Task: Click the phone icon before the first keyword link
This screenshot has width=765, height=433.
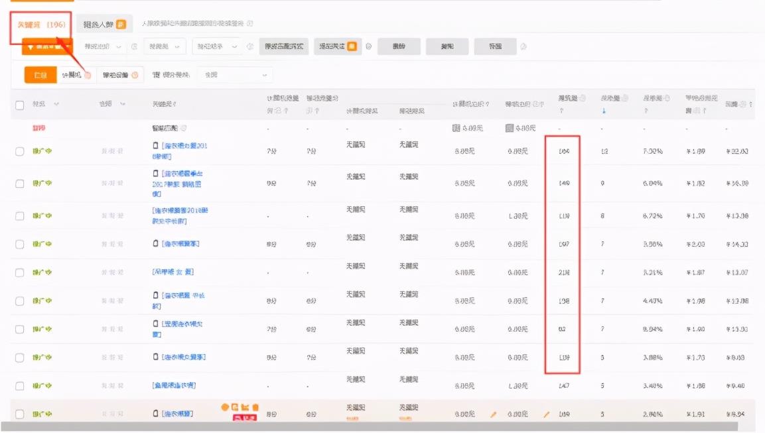Action: 156,145
